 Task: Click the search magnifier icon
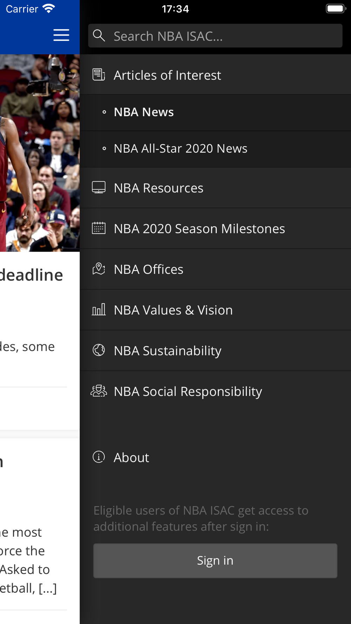tap(99, 35)
